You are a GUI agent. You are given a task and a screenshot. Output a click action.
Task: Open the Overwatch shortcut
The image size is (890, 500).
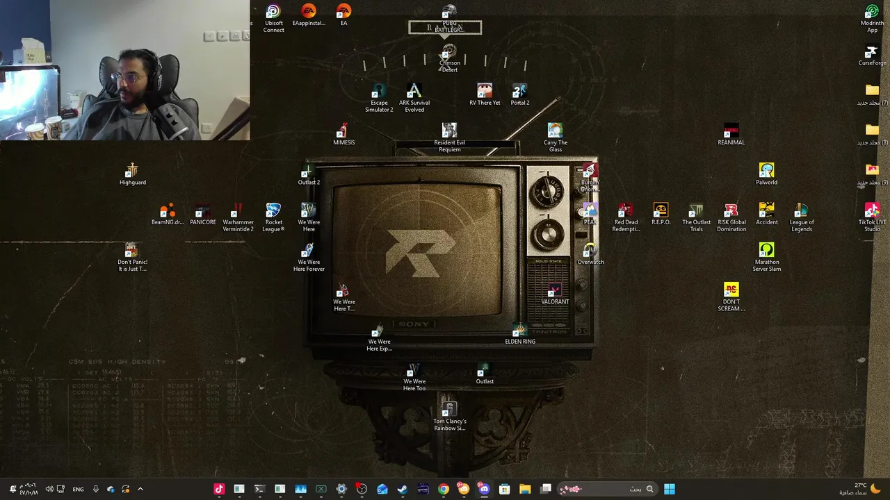(x=590, y=253)
